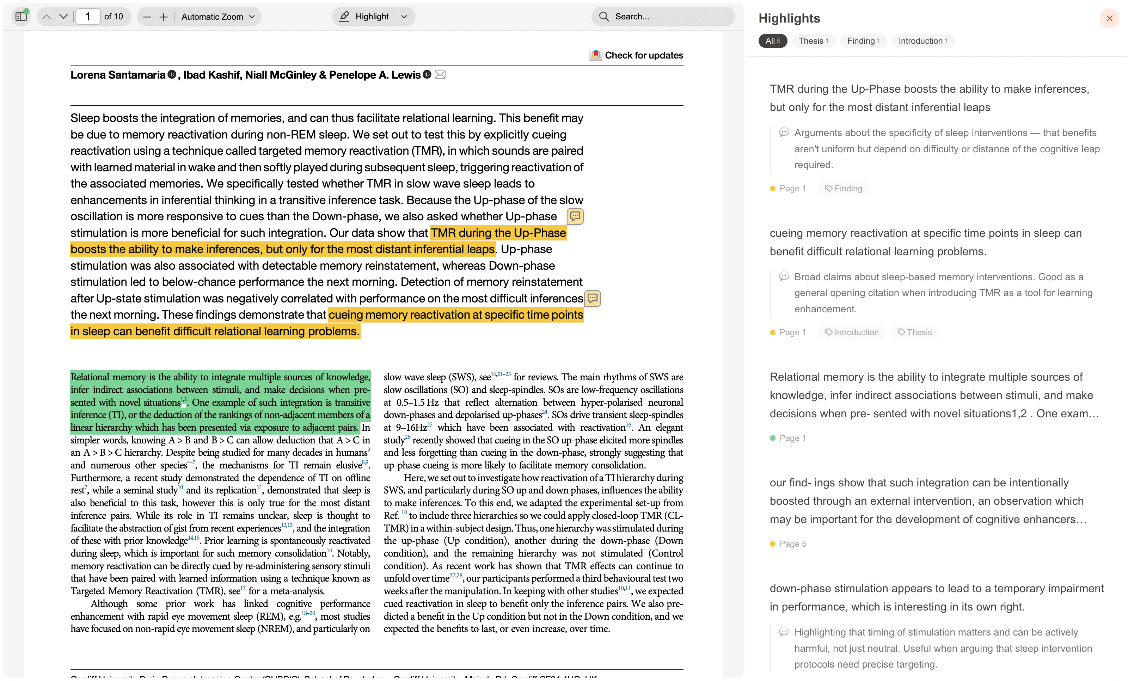
Task: Open Lorena Santamaria's ORCID icon
Action: tap(172, 74)
